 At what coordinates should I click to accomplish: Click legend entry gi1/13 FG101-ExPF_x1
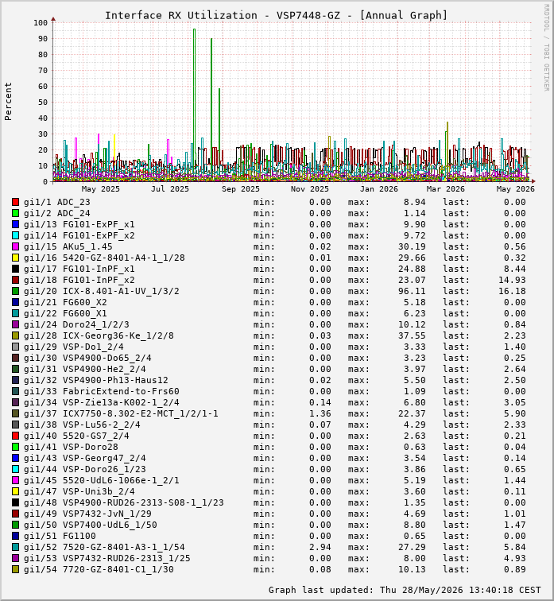pyautogui.click(x=79, y=224)
